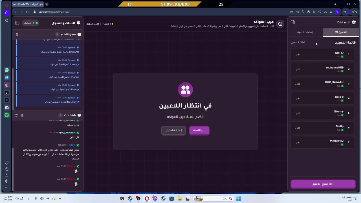Click HHH_9 username in chat
Image resolution: width=361 pixels, height=203 pixels.
click(x=71, y=145)
